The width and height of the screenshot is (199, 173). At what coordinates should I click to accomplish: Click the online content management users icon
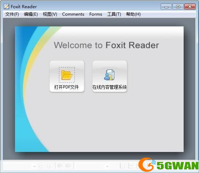click(x=109, y=75)
